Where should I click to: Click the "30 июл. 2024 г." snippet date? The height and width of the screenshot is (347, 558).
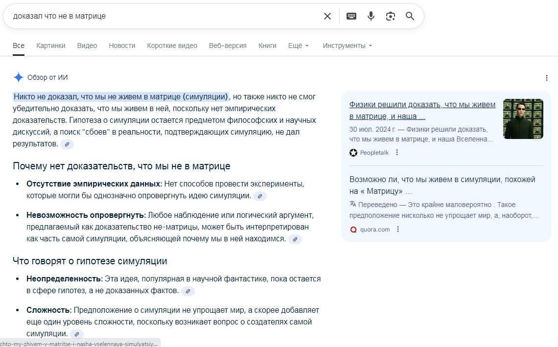click(x=372, y=129)
